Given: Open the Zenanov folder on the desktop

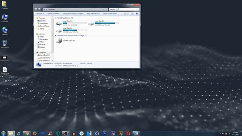Looking at the screenshot, I should (5, 5).
